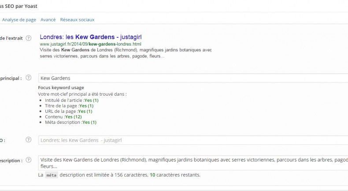
Task: Click the Focus keyword usage heading
Action: point(61,88)
